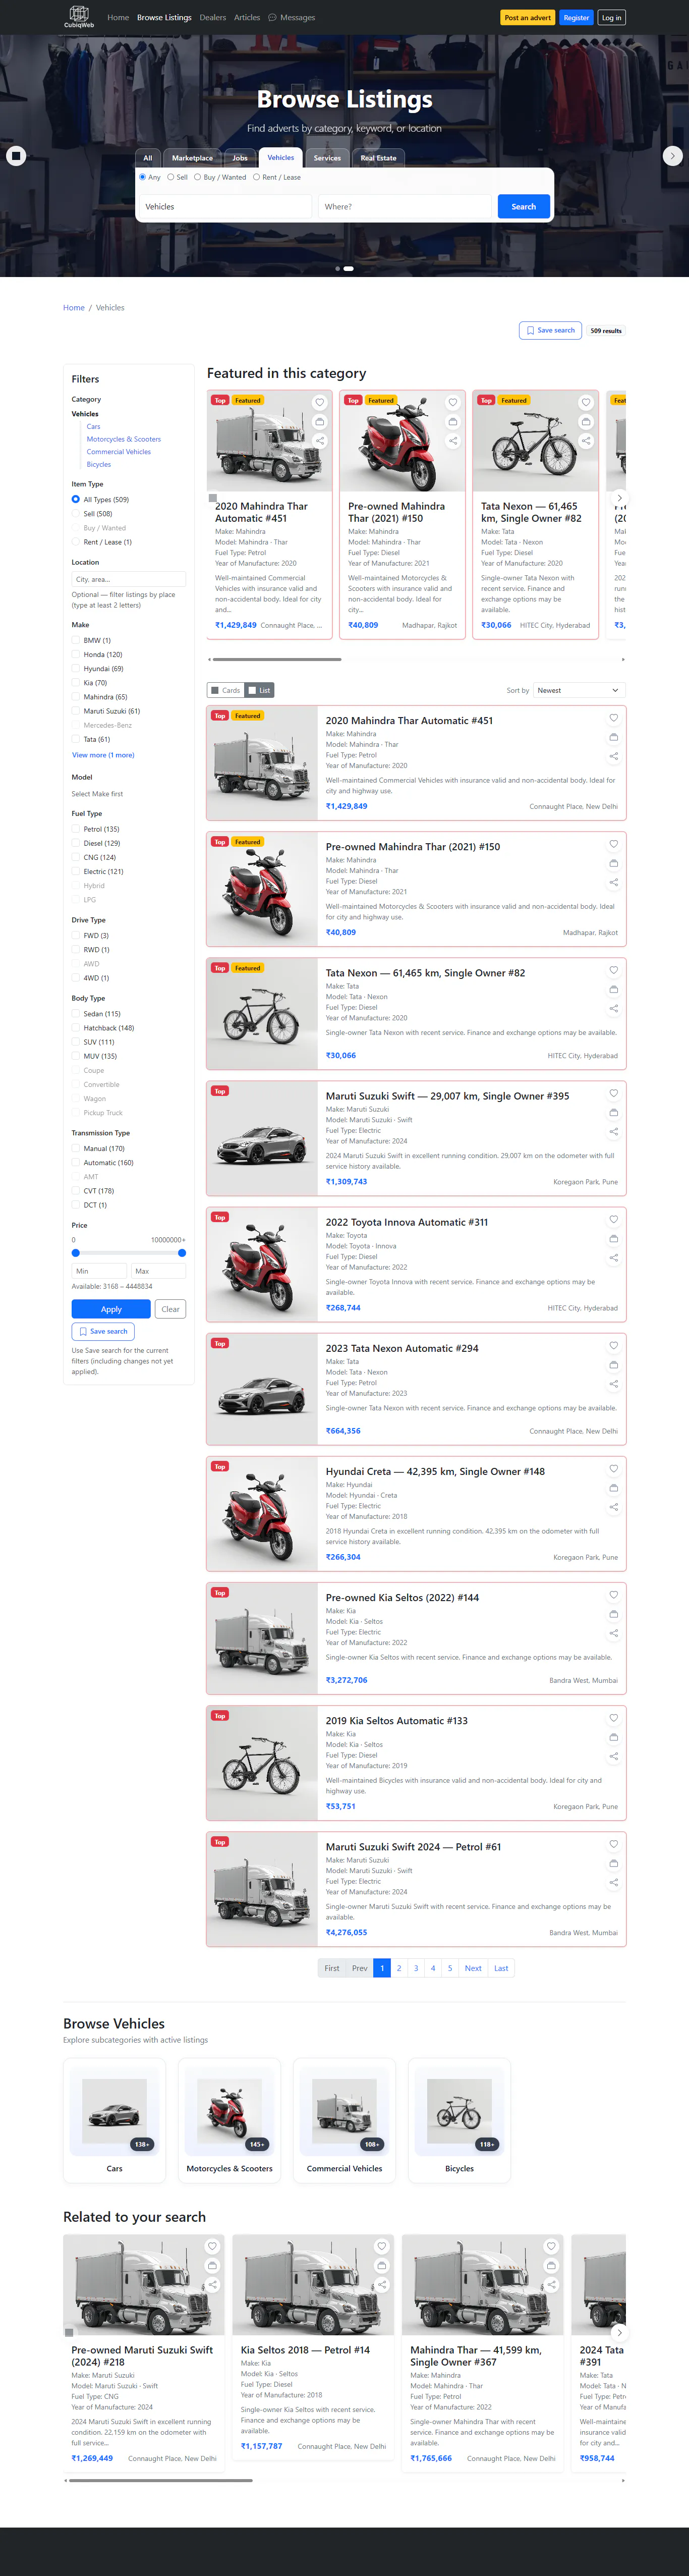The height and width of the screenshot is (2576, 689).
Task: Favorite the featured Pre-owned Mahindra Thar #150 card
Action: pos(453,403)
